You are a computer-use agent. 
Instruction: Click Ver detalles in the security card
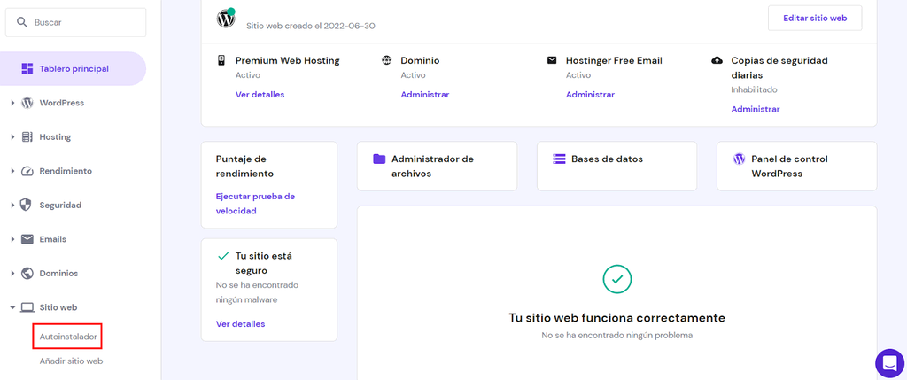pyautogui.click(x=240, y=324)
